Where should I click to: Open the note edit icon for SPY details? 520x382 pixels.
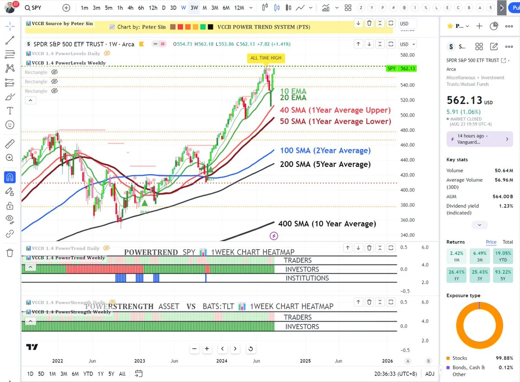point(494,47)
